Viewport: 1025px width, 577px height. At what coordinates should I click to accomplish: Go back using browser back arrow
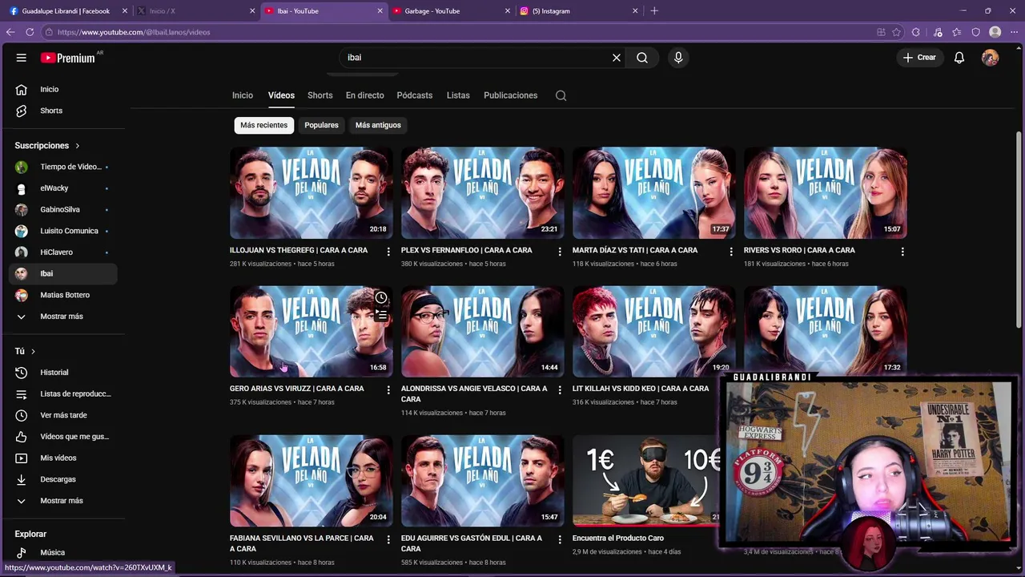click(10, 32)
